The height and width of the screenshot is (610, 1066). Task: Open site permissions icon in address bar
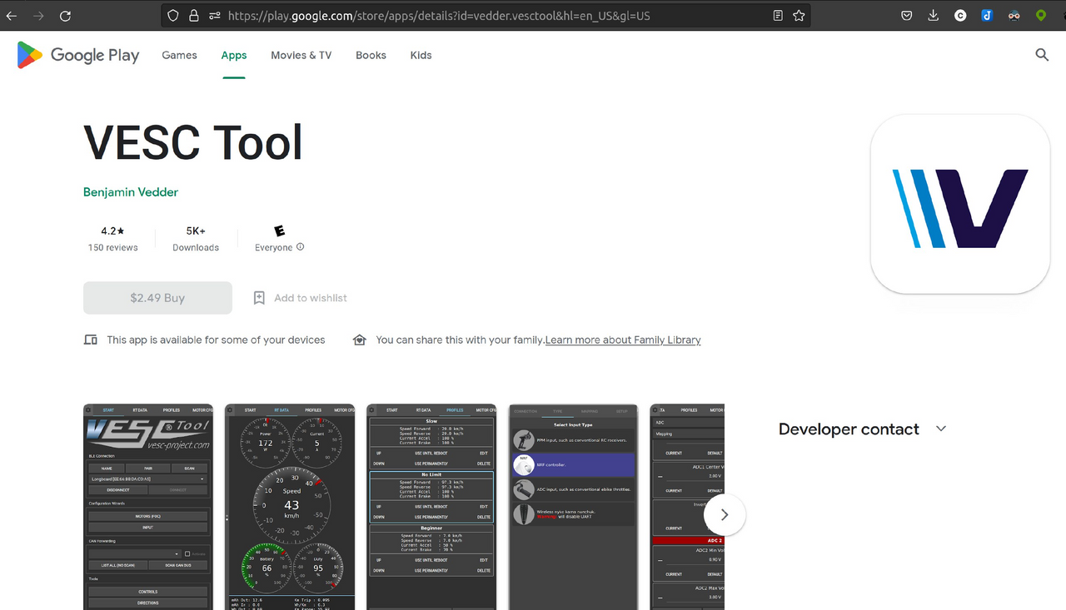point(215,16)
